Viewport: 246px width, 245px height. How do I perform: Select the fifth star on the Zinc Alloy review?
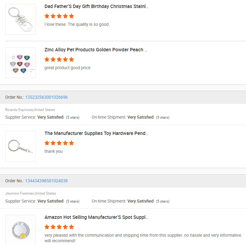(71, 59)
